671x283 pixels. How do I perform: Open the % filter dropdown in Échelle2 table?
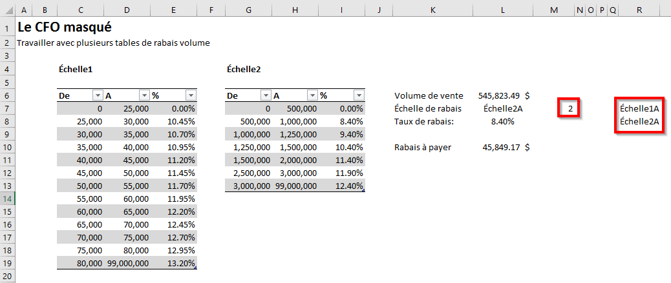359,95
